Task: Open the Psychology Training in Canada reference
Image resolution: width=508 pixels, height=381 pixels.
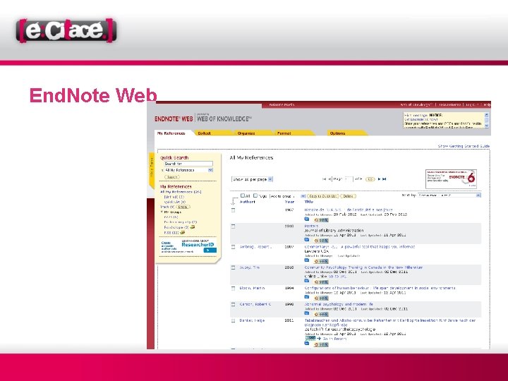Action: (x=363, y=267)
